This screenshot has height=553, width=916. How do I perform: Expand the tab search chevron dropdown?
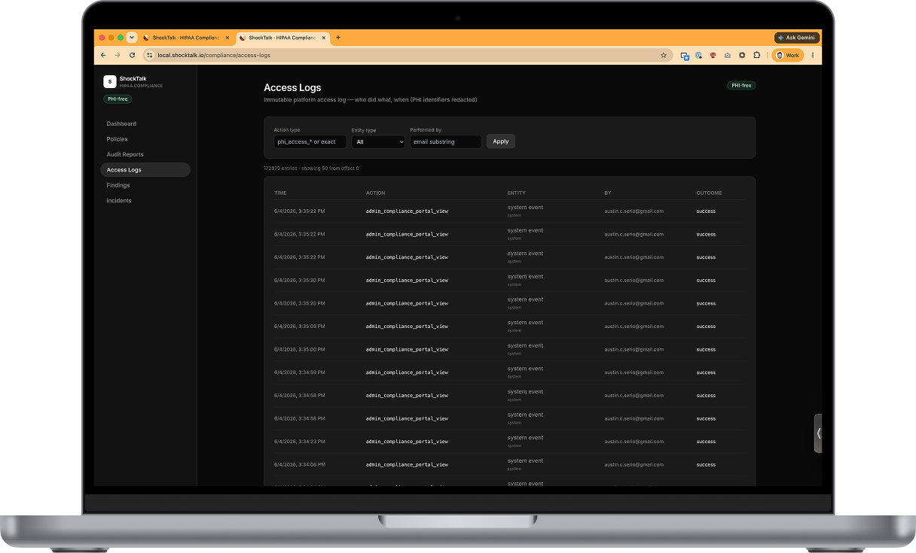pyautogui.click(x=132, y=38)
